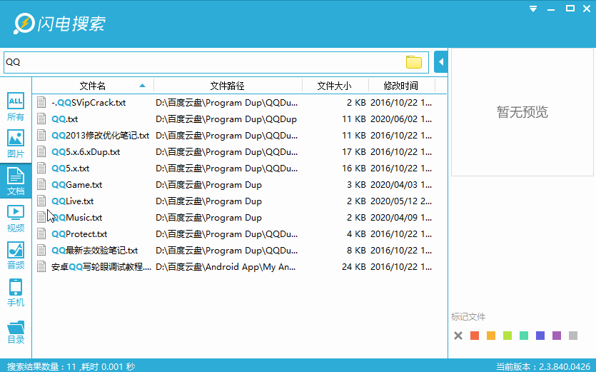Viewport: 596px width, 372px height.
Task: Select the 文档 (Documents) tab
Action: click(x=15, y=181)
